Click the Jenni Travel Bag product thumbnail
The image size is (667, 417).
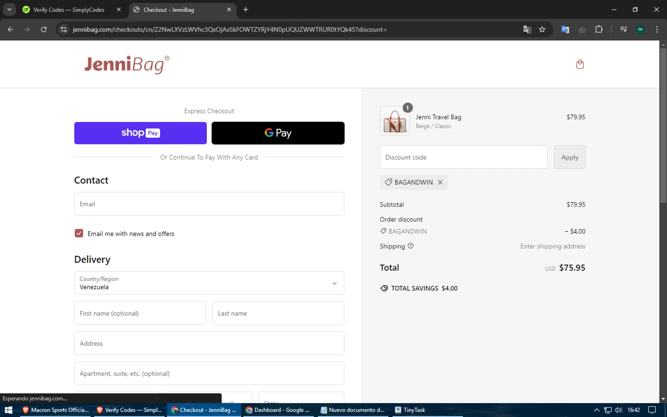[394, 120]
